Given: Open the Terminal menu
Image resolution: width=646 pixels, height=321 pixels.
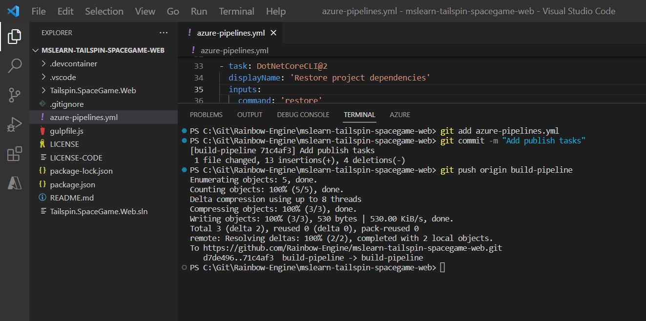Looking at the screenshot, I should point(236,11).
